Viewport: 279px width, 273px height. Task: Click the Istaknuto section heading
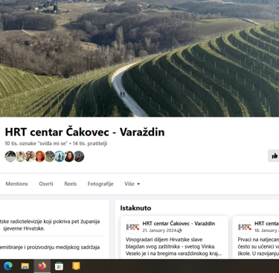(x=135, y=208)
